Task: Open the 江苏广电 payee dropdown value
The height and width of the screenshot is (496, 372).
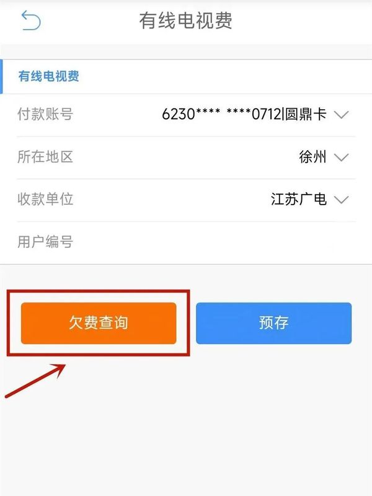Action: pos(299,199)
